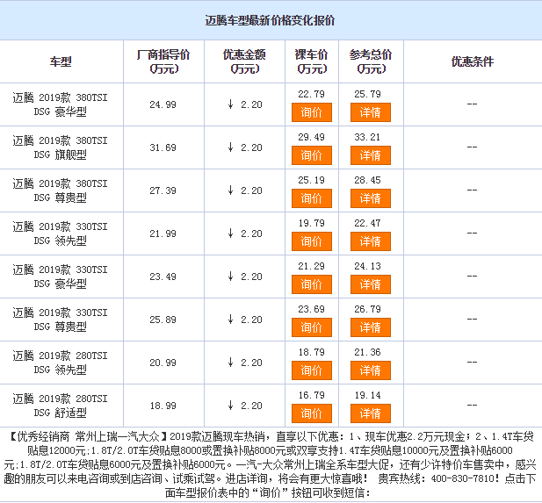Click reference total price 28.45
This screenshot has width=542, height=503.
367,180
